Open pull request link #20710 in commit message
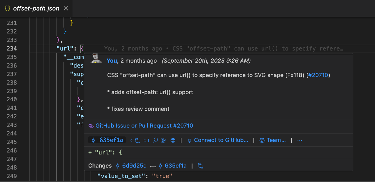 319,75
